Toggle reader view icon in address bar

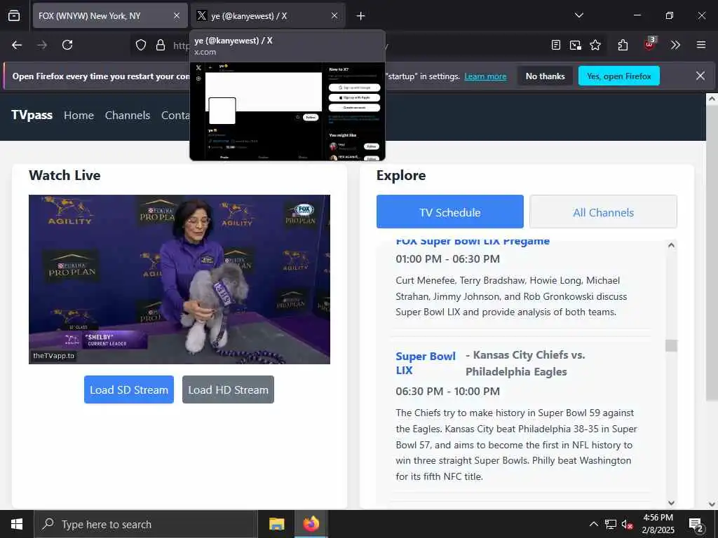[x=556, y=45]
